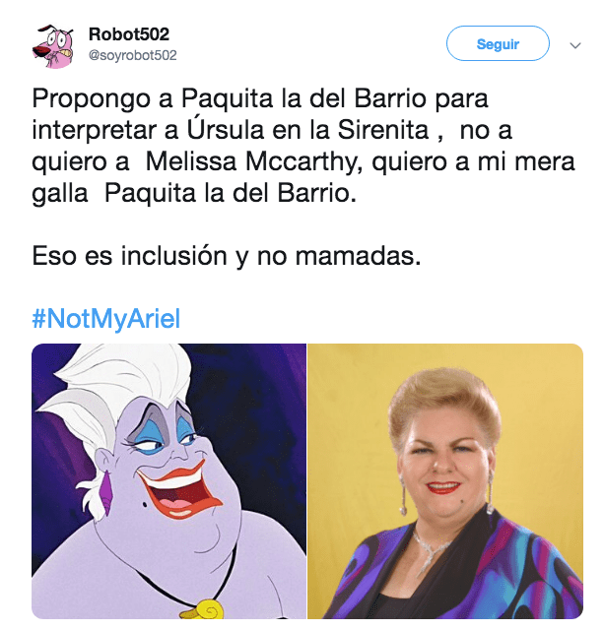The image size is (604, 630).
Task: Click the line "Eso es inclusión y no mamadas."
Action: pyautogui.click(x=227, y=256)
